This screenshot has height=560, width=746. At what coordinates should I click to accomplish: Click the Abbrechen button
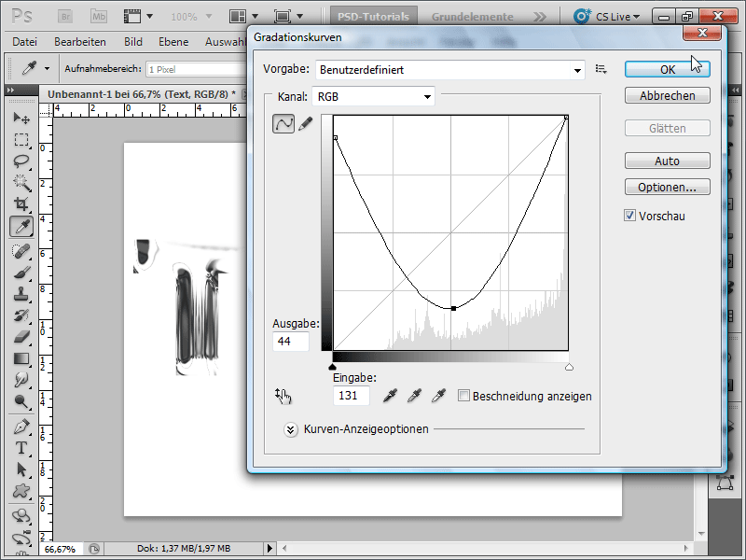tap(668, 96)
